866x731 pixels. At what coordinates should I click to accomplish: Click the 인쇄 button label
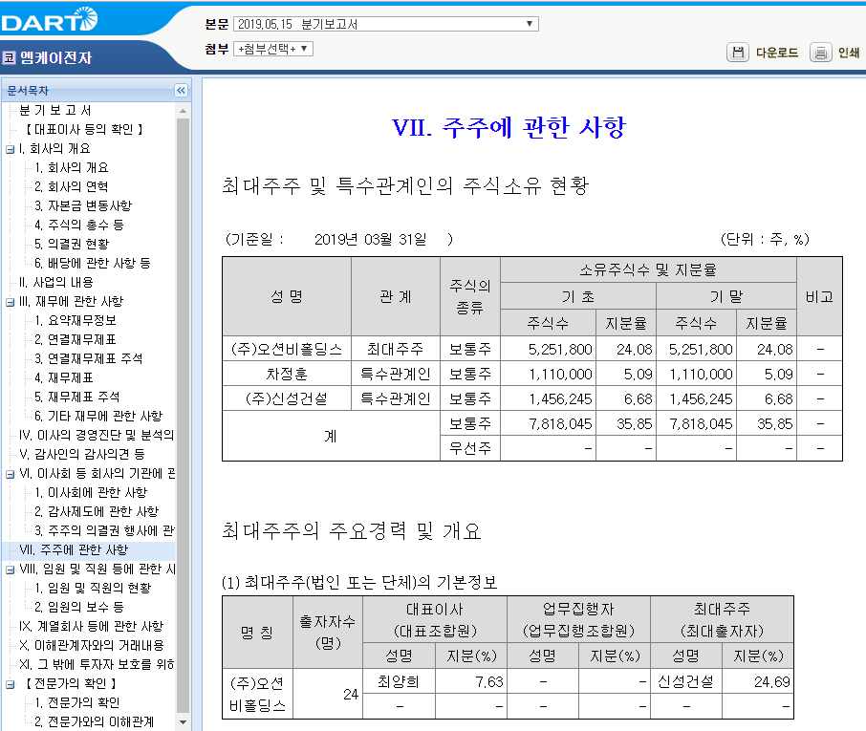(849, 53)
